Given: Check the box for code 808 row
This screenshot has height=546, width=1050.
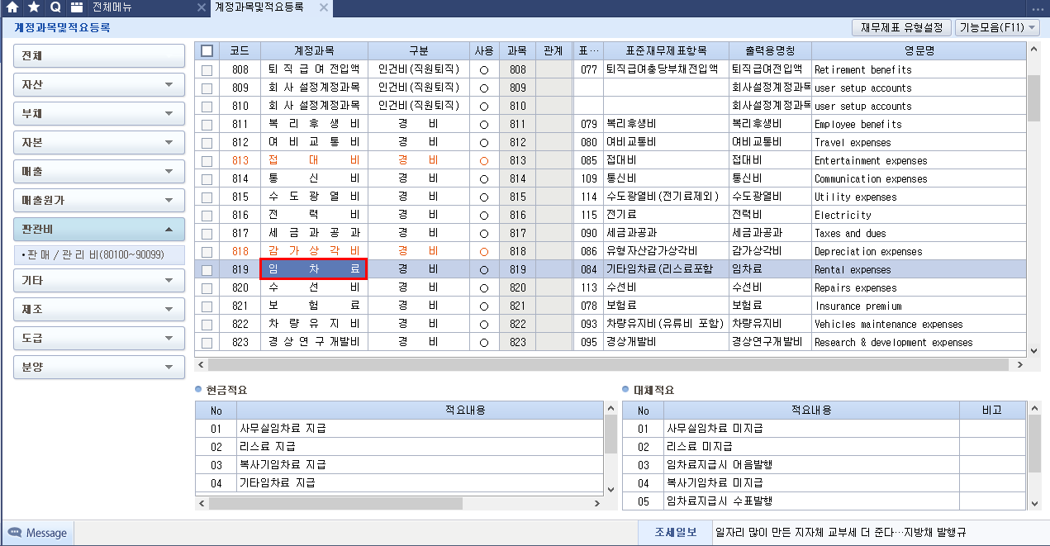Looking at the screenshot, I should [207, 70].
